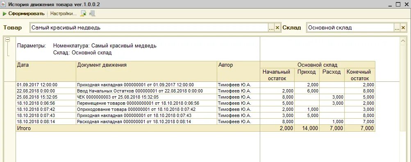Close the История движения товара window

click(406, 4)
